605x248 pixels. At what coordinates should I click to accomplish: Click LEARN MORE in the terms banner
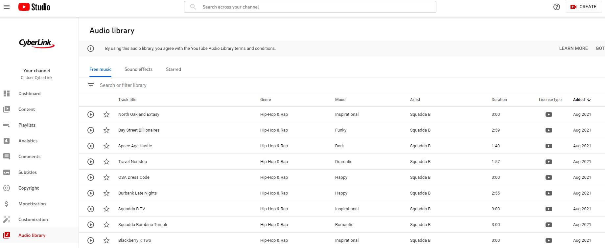pos(573,48)
